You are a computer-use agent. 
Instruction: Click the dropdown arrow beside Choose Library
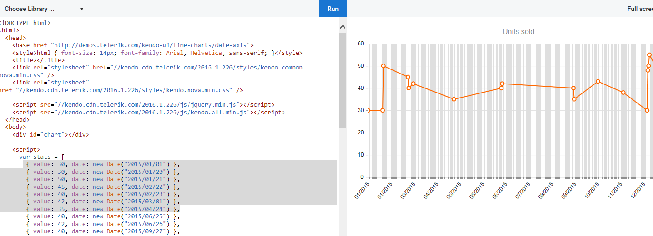point(82,9)
